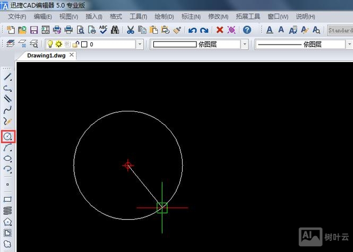This screenshot has height=252, width=353.
Task: Expand the line color 依图层 dropdown
Action: pos(245,45)
